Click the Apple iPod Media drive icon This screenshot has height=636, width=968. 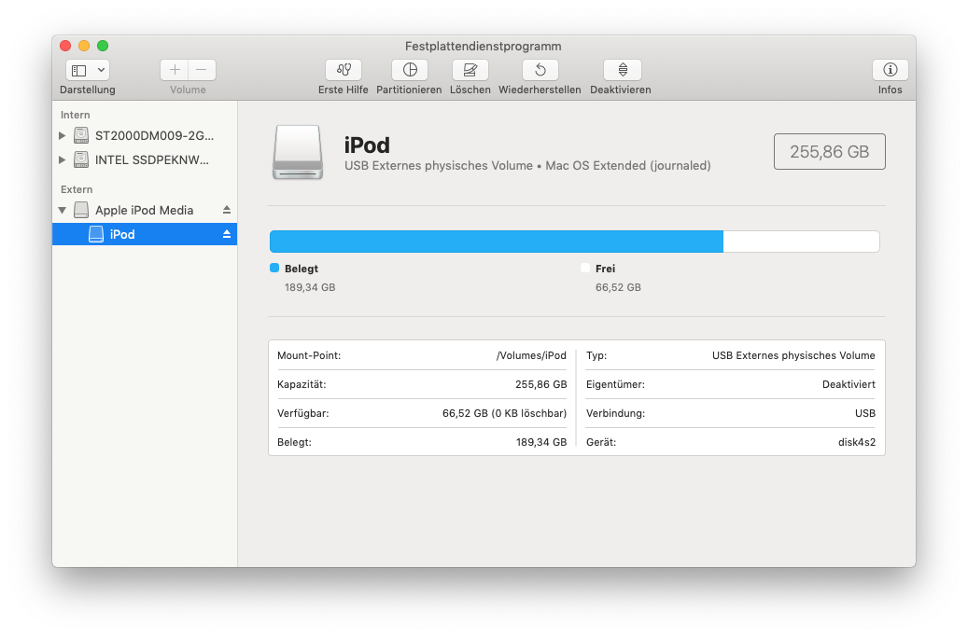(81, 210)
